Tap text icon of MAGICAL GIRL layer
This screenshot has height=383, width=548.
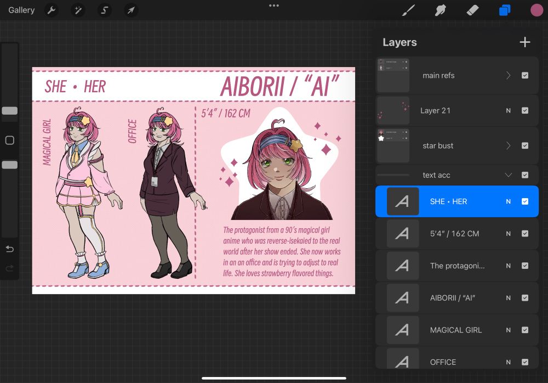pyautogui.click(x=403, y=330)
